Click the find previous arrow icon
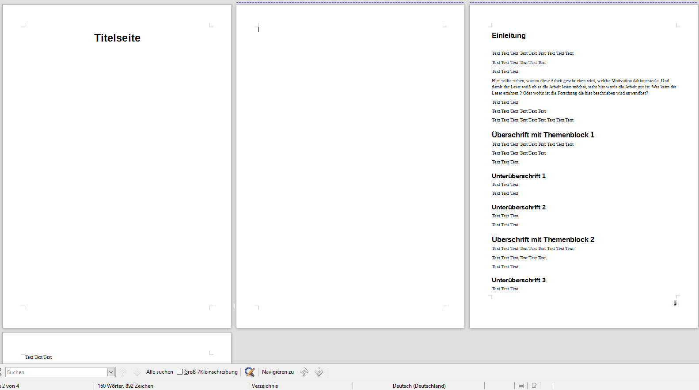This screenshot has height=390, width=699. coord(123,372)
